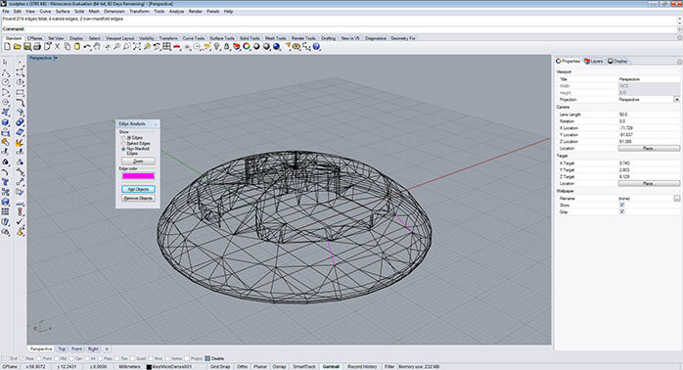The width and height of the screenshot is (683, 370).
Task: Click the Copy icon in toolbar
Action: point(68,47)
